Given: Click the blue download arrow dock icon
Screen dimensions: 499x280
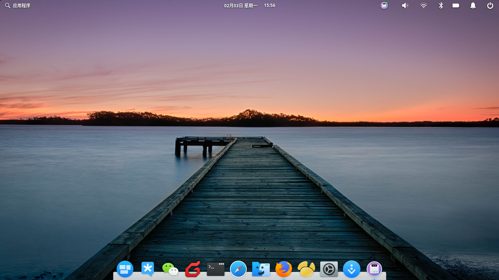Looking at the screenshot, I should (351, 269).
